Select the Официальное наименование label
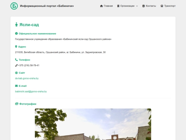 click(x=37, y=34)
